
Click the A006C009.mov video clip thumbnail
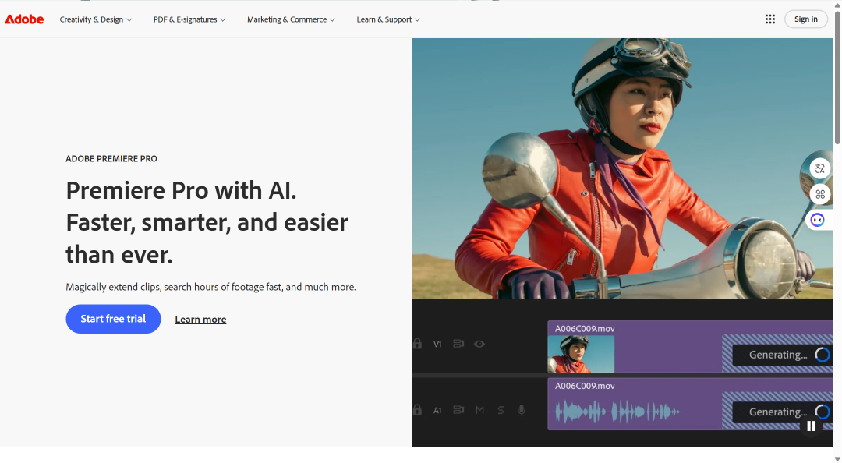point(581,354)
